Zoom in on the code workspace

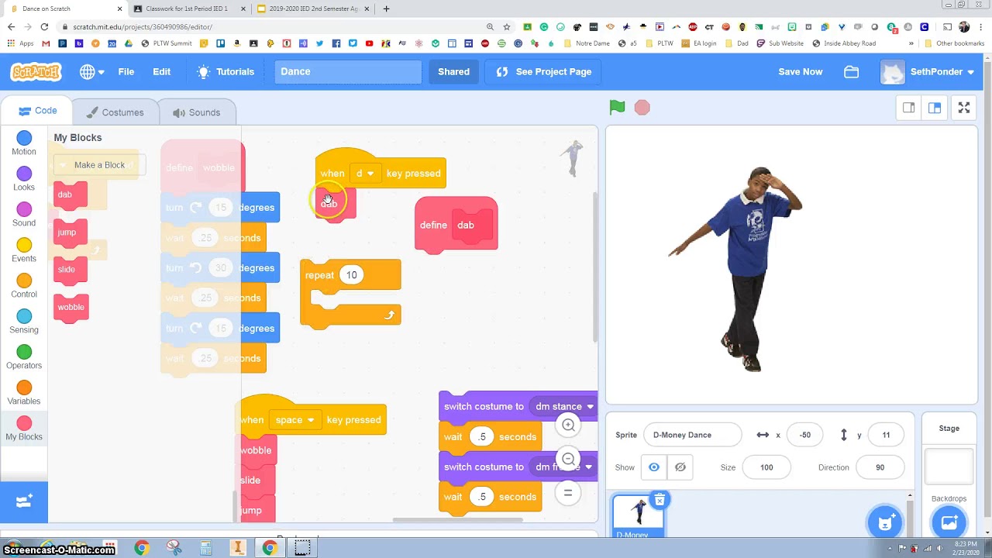pos(568,425)
